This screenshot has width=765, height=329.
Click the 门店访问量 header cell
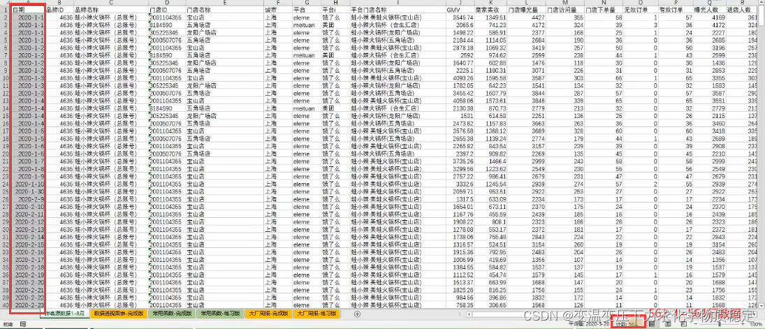pyautogui.click(x=565, y=9)
